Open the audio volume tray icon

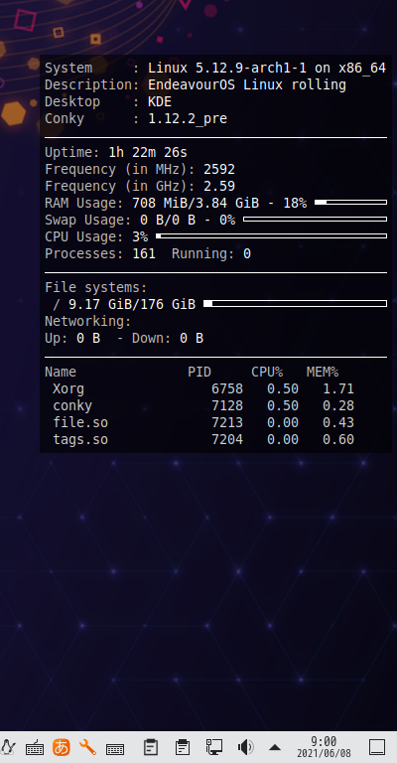pos(245,747)
